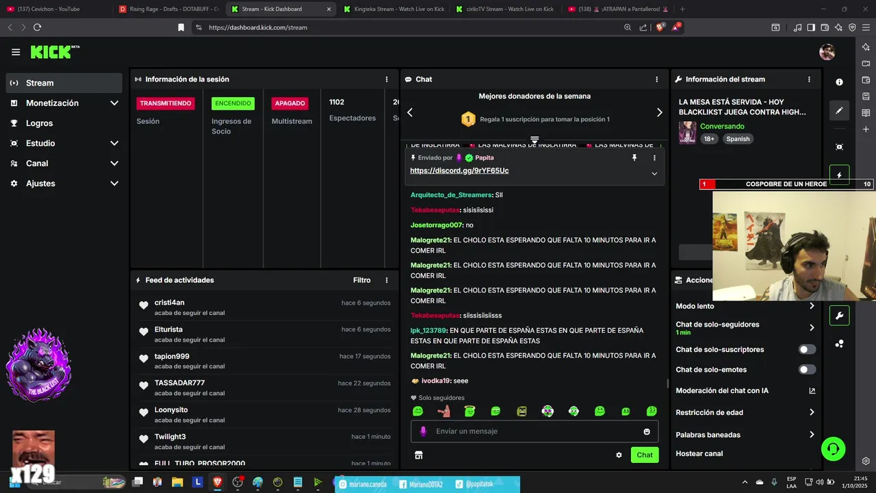Open the chat settings gear icon
Image resolution: width=876 pixels, height=493 pixels.
pyautogui.click(x=619, y=455)
